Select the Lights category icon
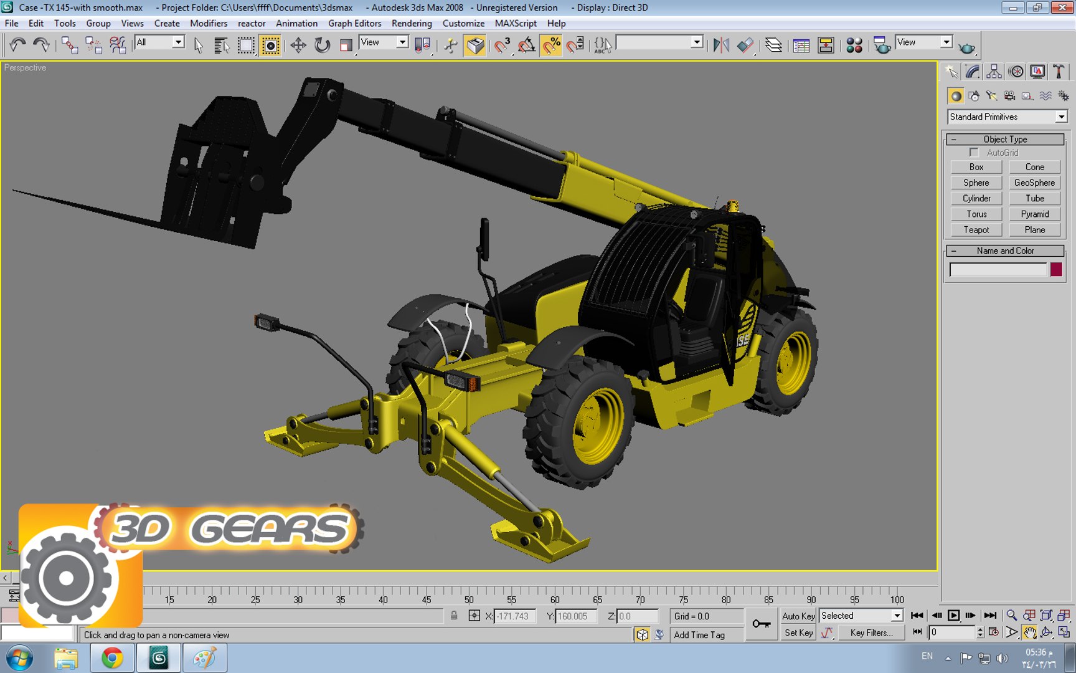 [991, 96]
